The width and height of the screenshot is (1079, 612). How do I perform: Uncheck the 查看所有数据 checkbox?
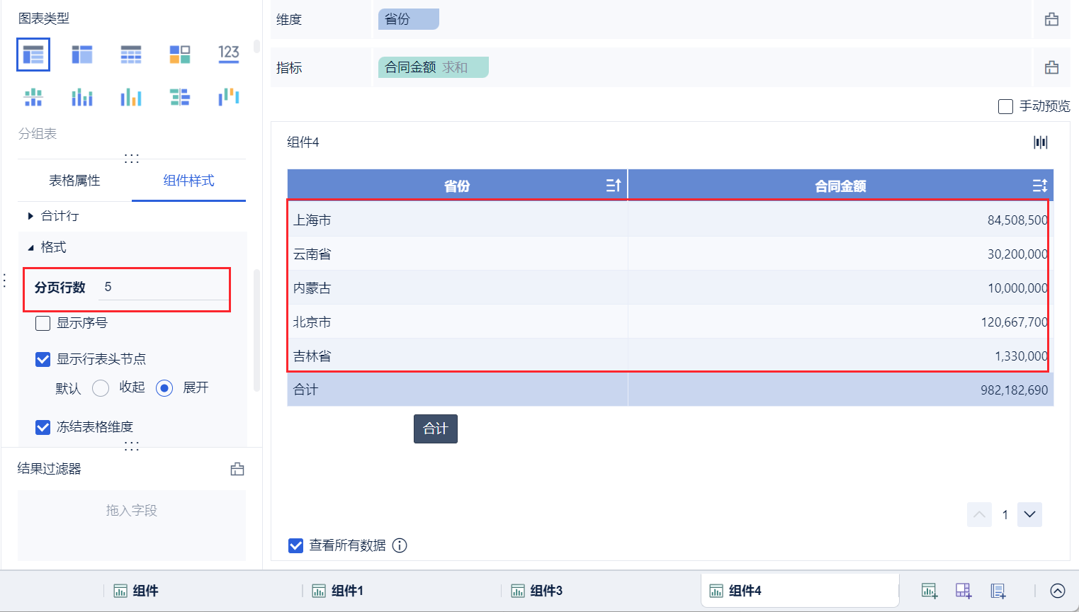(296, 545)
